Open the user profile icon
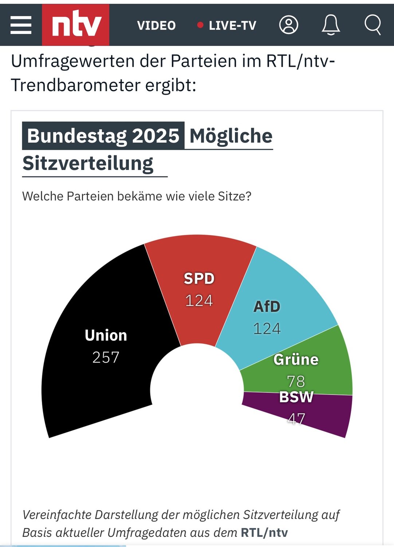This screenshot has width=394, height=547. coord(288,25)
